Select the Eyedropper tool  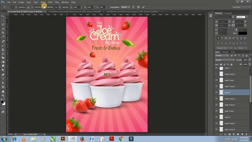point(3,37)
